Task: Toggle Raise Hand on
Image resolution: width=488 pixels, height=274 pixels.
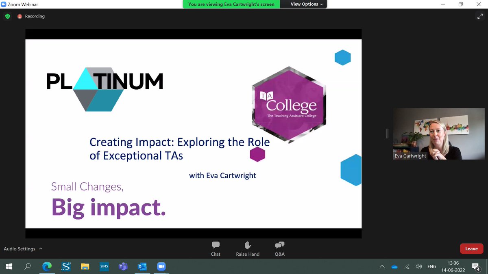Action: 247,248
